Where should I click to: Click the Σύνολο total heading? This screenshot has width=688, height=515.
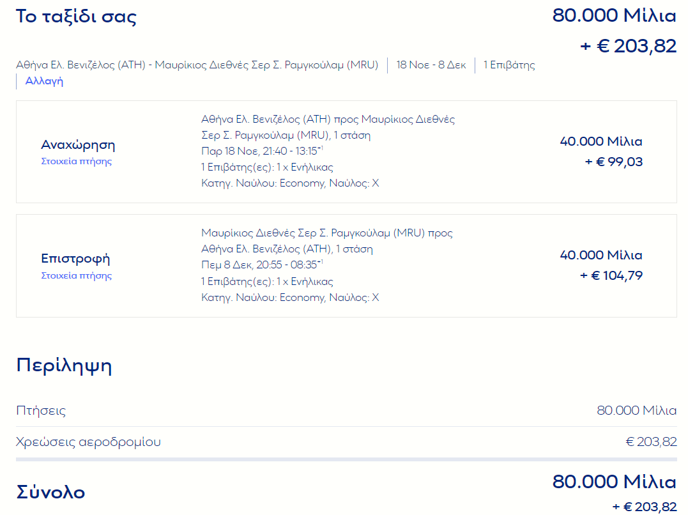pos(50,492)
